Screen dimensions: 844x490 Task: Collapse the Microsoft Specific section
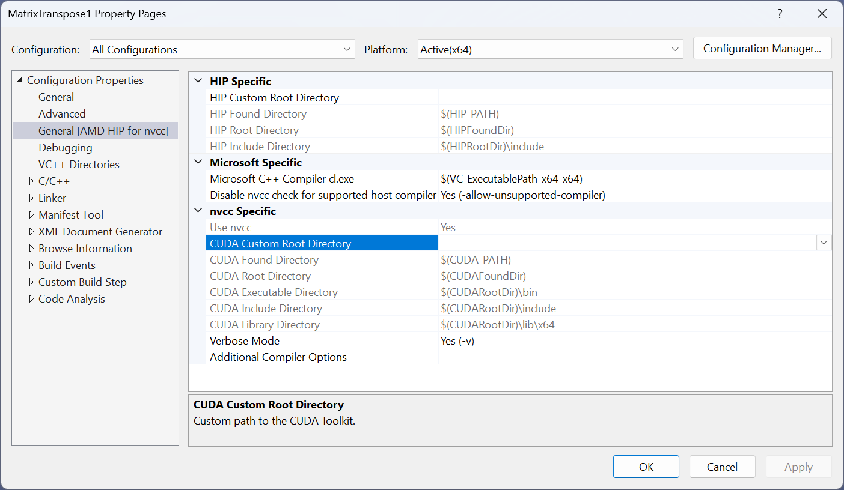[198, 163]
